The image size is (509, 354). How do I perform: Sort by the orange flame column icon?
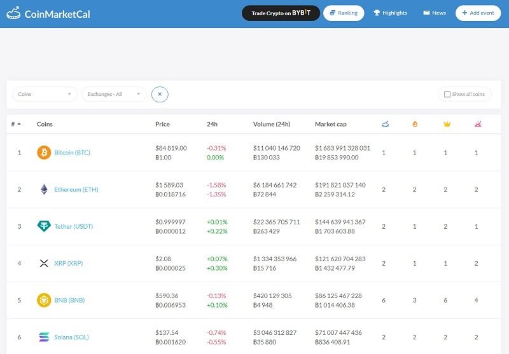[x=415, y=124]
